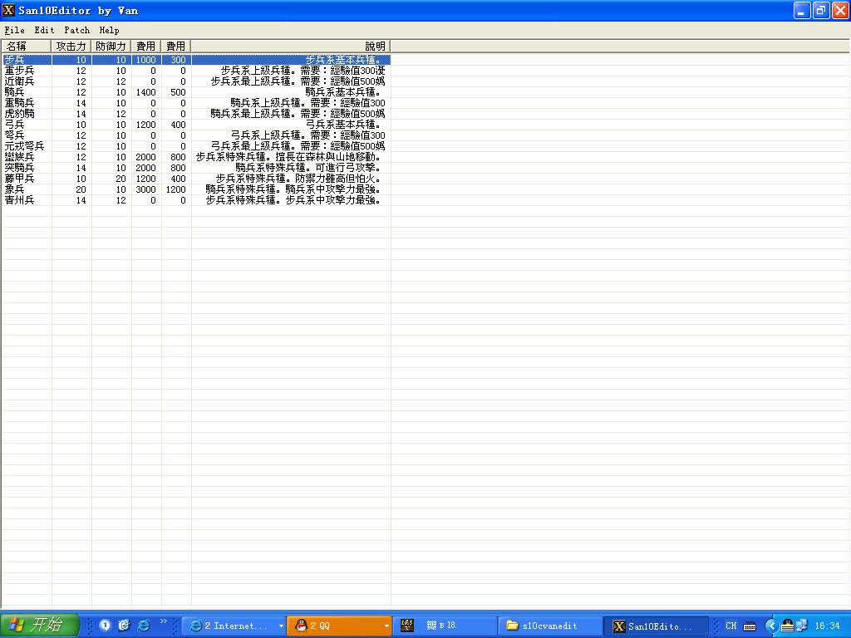Image resolution: width=851 pixels, height=638 pixels.
Task: Sort by the 名稱 column header
Action: tap(26, 47)
